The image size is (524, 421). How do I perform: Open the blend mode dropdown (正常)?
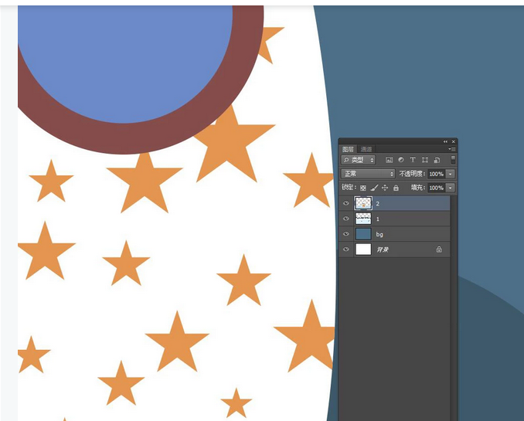(369, 174)
